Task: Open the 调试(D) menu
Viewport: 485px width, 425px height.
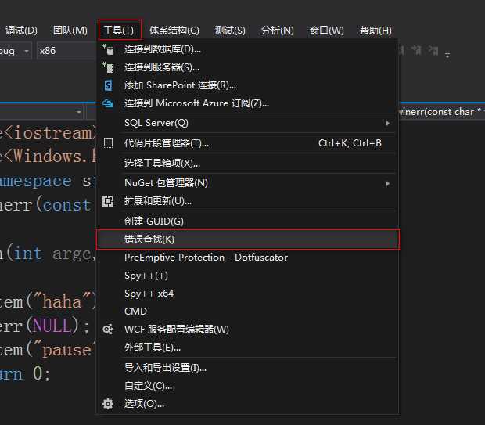Action: (21, 30)
